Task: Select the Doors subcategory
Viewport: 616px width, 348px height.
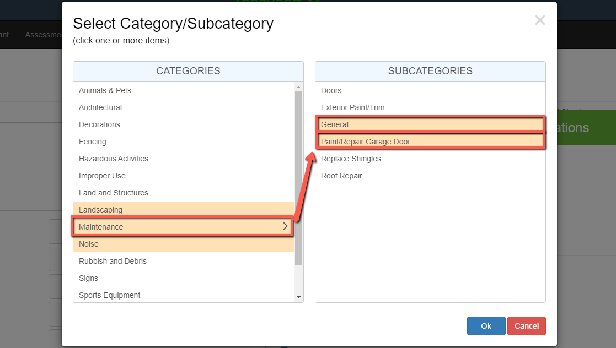Action: click(x=331, y=90)
